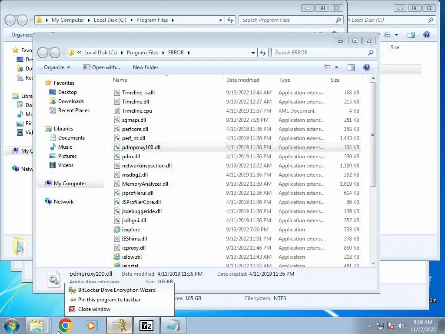Open the Chrome browser from the taskbar

pos(65,325)
